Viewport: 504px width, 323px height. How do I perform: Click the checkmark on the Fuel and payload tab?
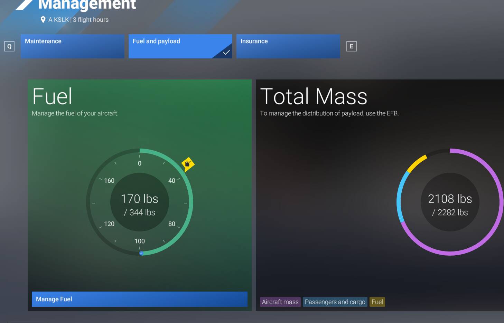226,53
